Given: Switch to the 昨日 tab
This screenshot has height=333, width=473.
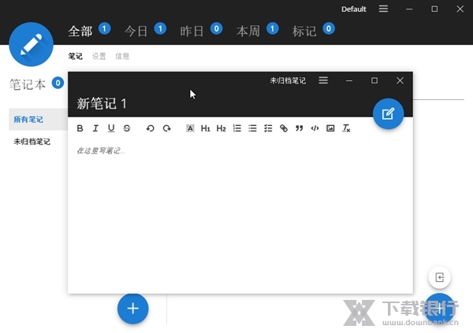Looking at the screenshot, I should pos(192,31).
